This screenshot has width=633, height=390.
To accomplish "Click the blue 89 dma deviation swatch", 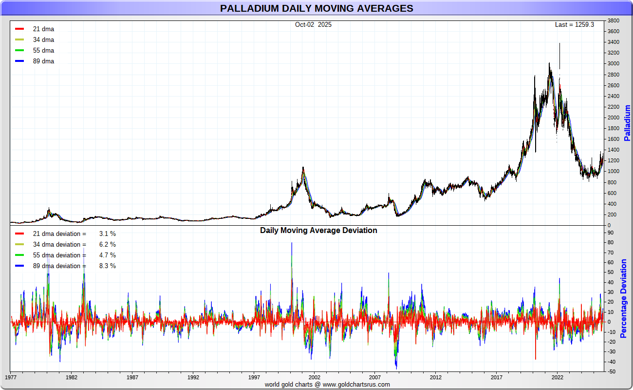I will point(19,266).
